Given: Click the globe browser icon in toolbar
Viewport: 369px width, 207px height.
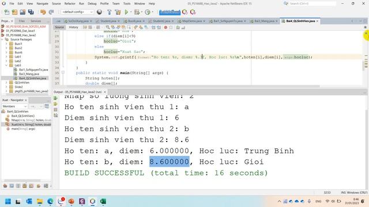Looking at the screenshot, I should pos(99,12).
